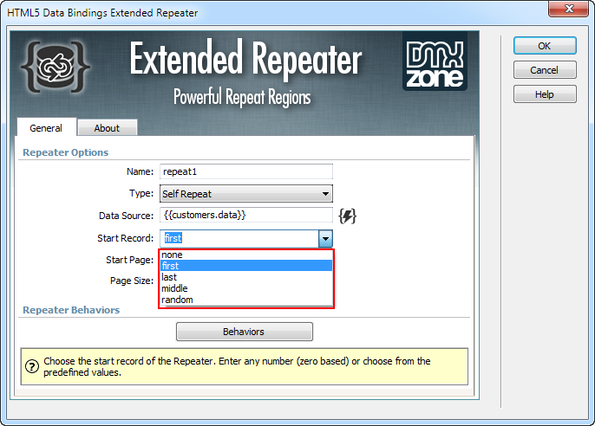The height and width of the screenshot is (426, 595).
Task: Confirm with the OK button
Action: [545, 46]
